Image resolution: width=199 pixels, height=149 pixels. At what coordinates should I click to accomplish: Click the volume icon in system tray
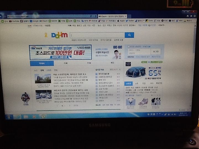point(175,115)
